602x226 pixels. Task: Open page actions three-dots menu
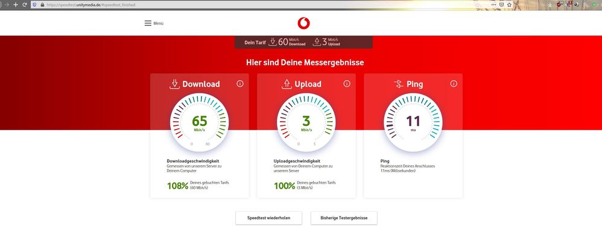click(x=494, y=5)
